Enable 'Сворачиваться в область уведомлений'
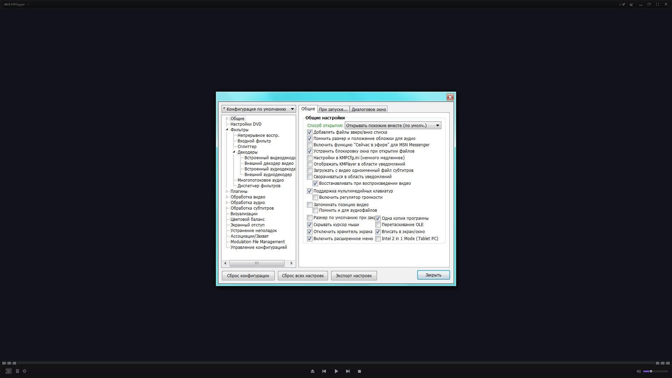 coord(309,177)
